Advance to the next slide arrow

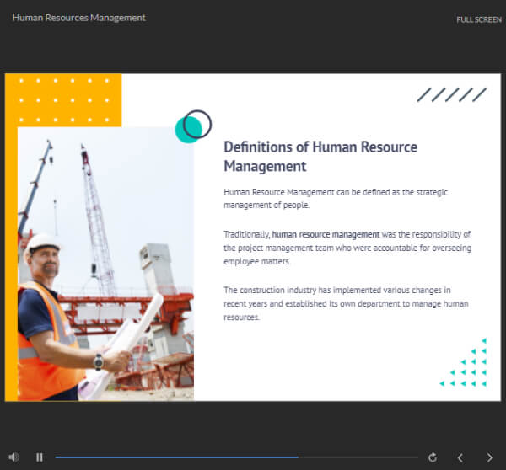(489, 457)
